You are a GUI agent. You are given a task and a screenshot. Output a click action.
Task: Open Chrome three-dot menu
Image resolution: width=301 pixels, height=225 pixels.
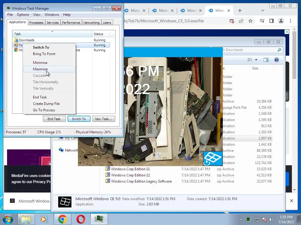(290, 21)
